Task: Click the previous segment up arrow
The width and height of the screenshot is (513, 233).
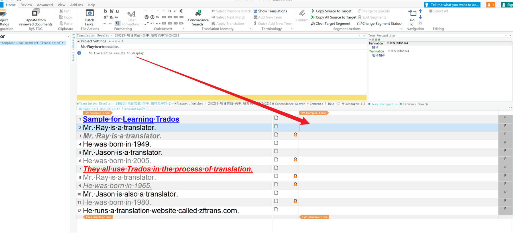Action: click(420, 11)
